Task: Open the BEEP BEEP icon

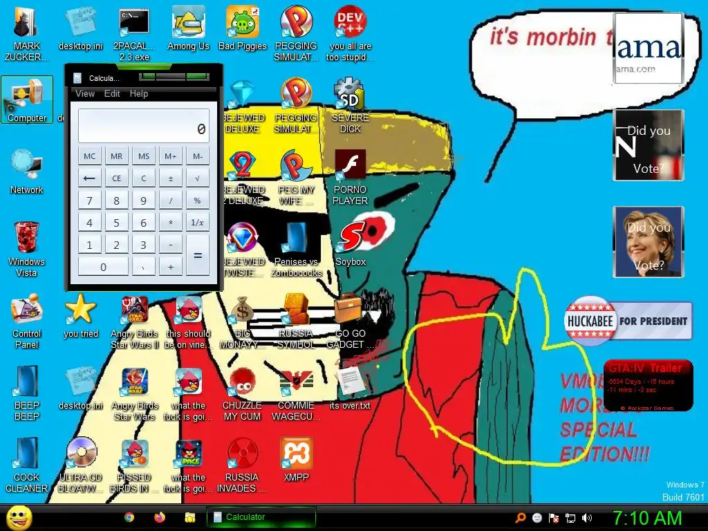Action: coord(26,393)
